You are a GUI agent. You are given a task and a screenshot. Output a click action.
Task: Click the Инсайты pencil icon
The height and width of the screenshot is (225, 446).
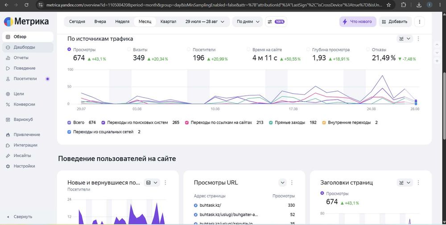8,155
